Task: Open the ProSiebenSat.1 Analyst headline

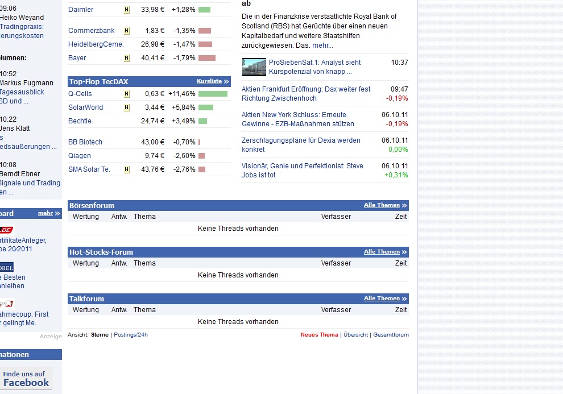Action: coord(315,67)
